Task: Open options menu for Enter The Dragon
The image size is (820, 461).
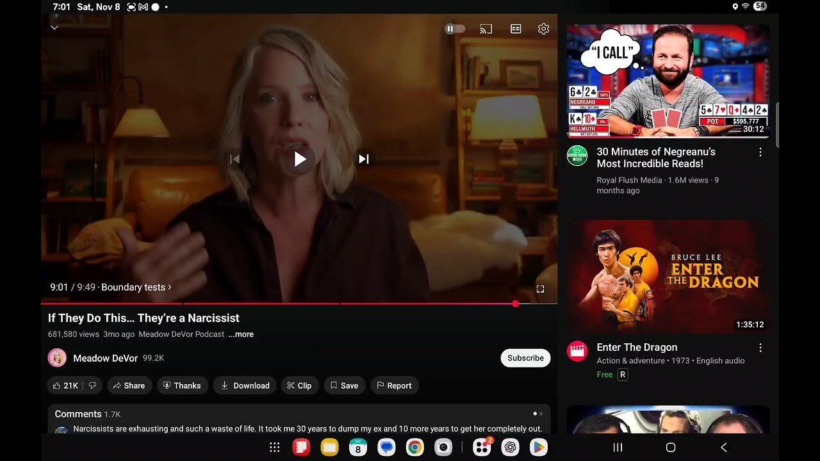Action: 760,348
